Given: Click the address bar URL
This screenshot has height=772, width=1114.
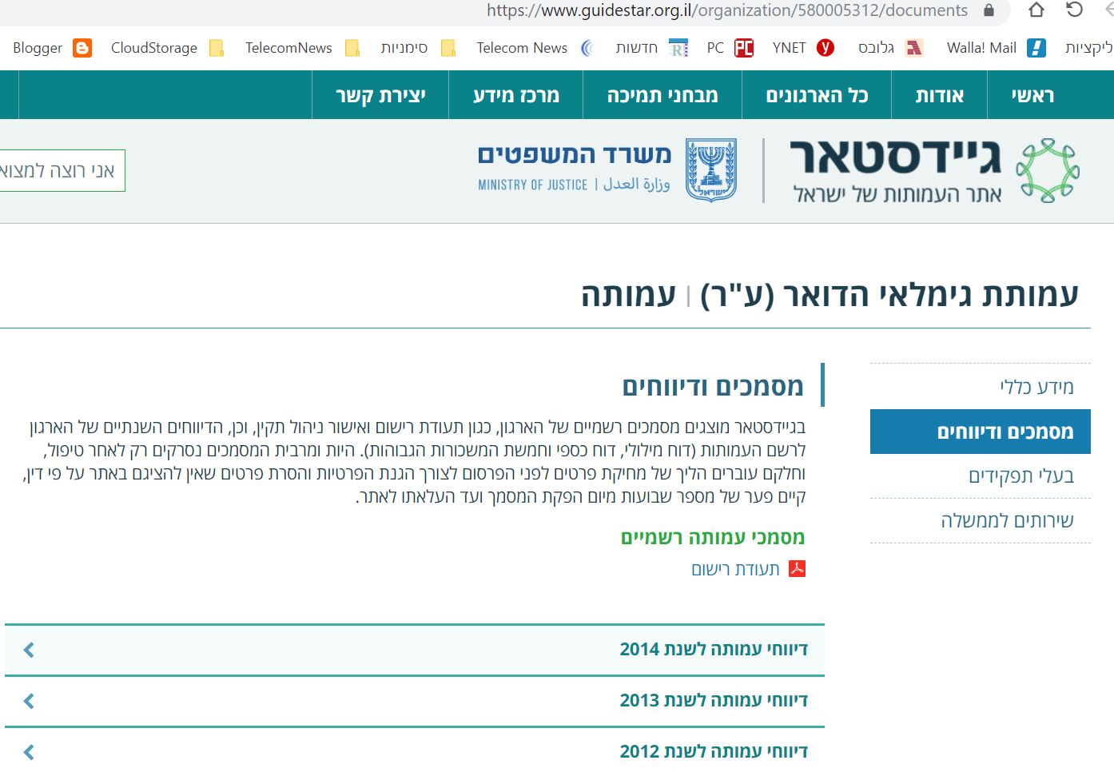Looking at the screenshot, I should click(727, 10).
